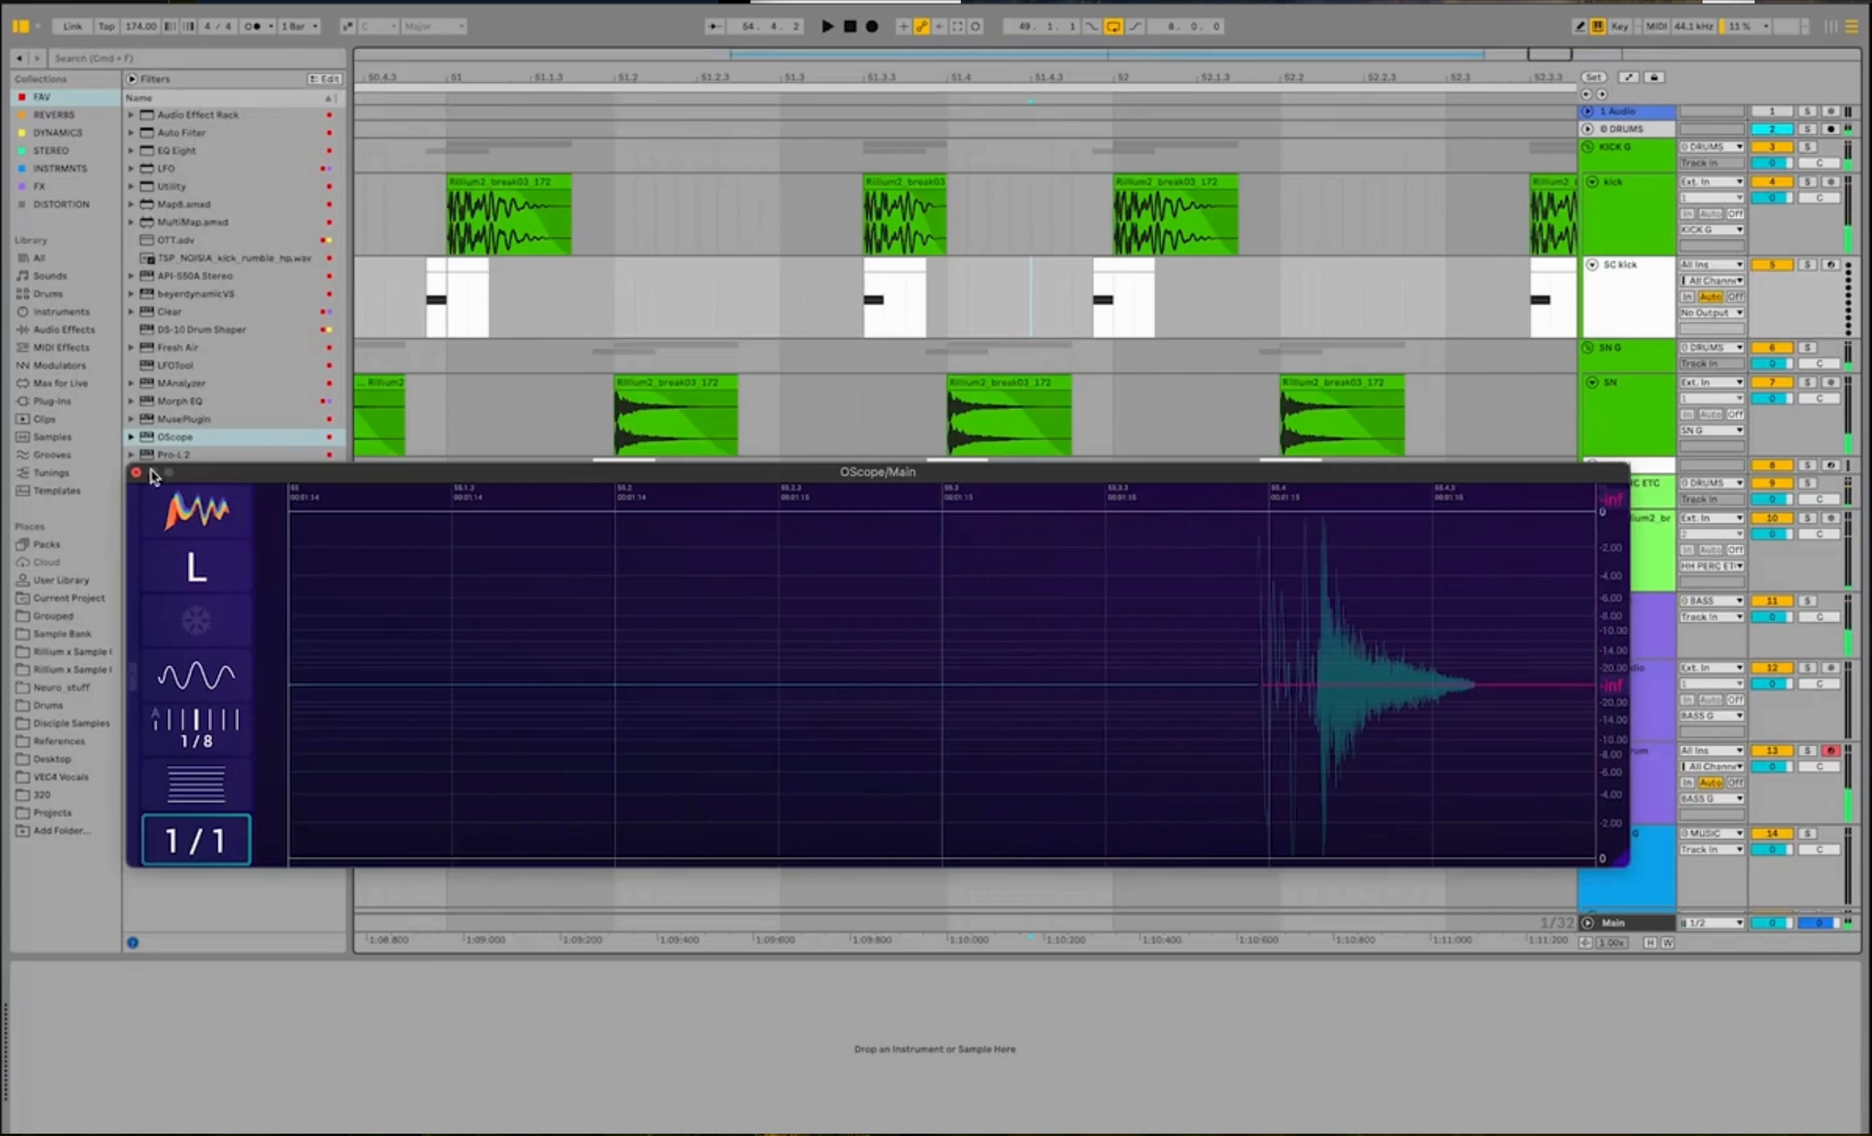Set SC kick monitor to Auto

coord(1710,297)
